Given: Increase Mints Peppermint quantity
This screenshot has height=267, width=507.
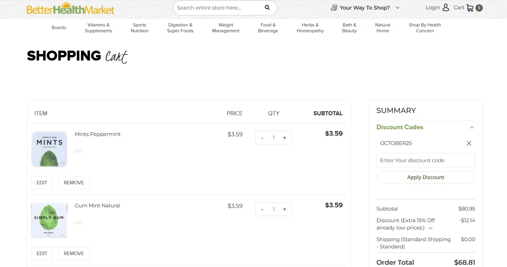Looking at the screenshot, I should coord(285,138).
